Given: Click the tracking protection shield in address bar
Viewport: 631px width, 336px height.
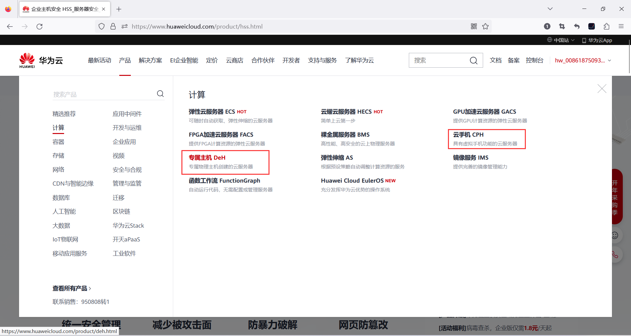Looking at the screenshot, I should pos(101,26).
